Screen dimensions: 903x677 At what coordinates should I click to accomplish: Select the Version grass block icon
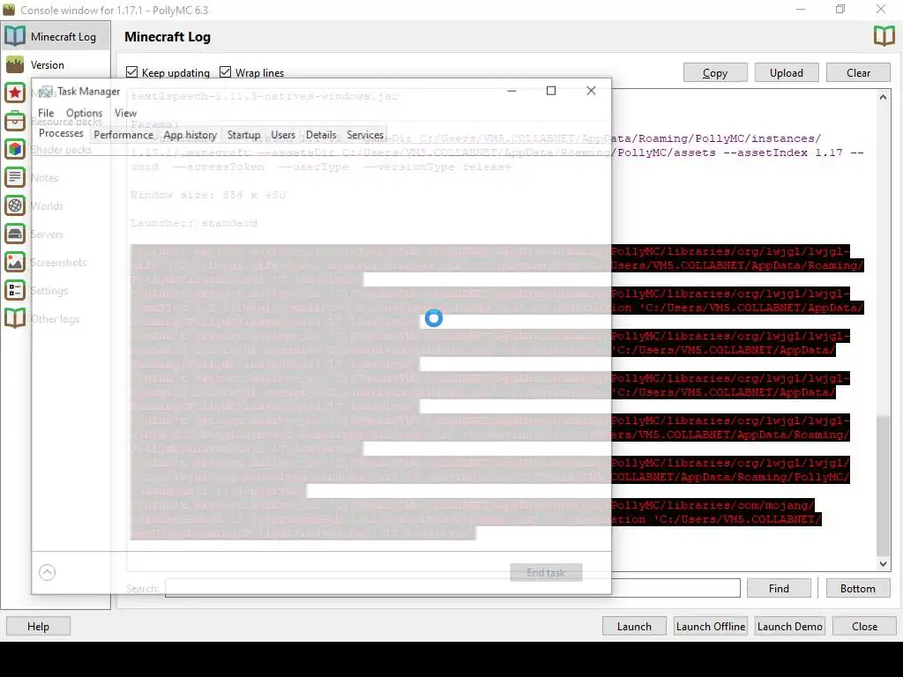point(15,64)
